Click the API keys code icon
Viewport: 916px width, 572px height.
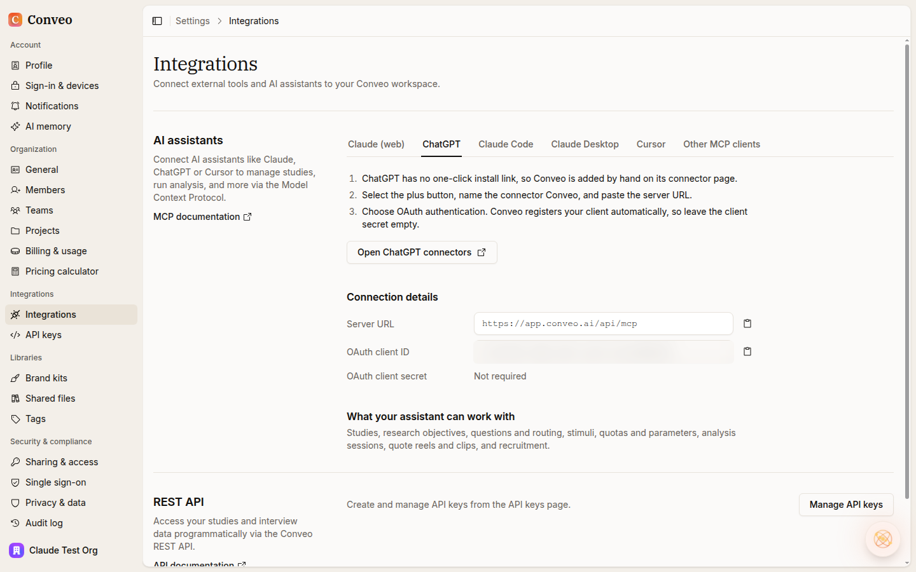pos(15,335)
